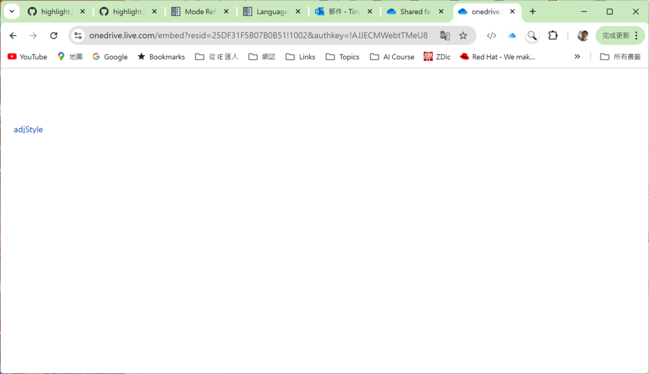The width and height of the screenshot is (649, 374).
Task: Open a new browser tab
Action: pyautogui.click(x=532, y=11)
